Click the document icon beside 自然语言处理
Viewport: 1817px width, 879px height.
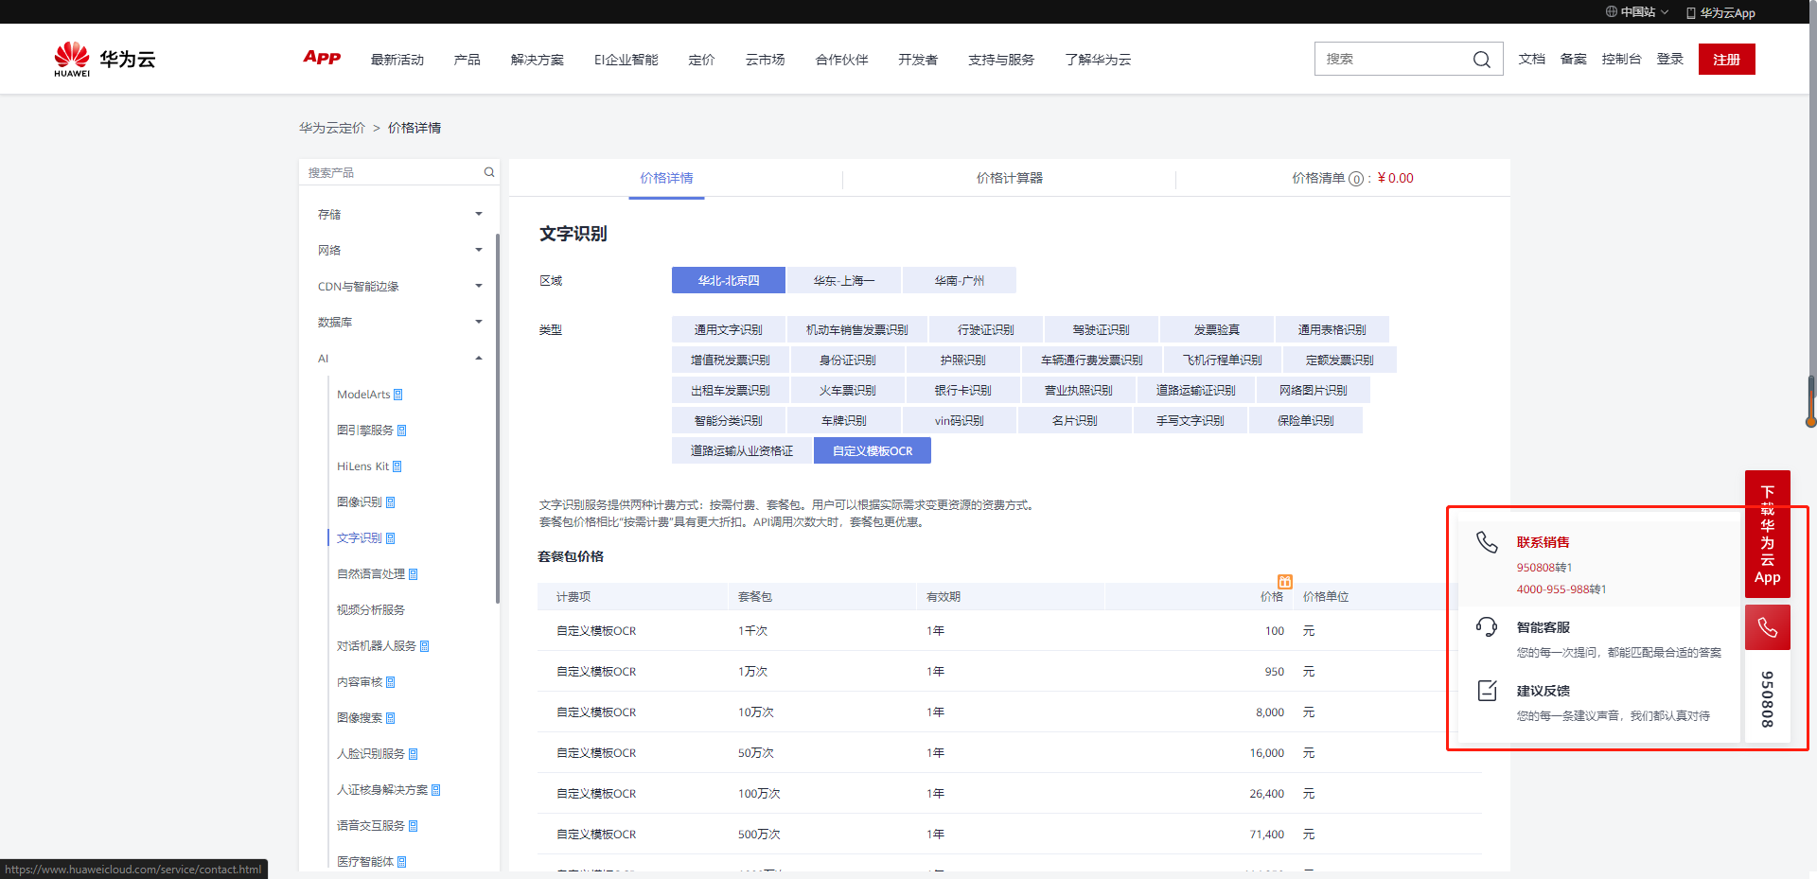click(414, 574)
